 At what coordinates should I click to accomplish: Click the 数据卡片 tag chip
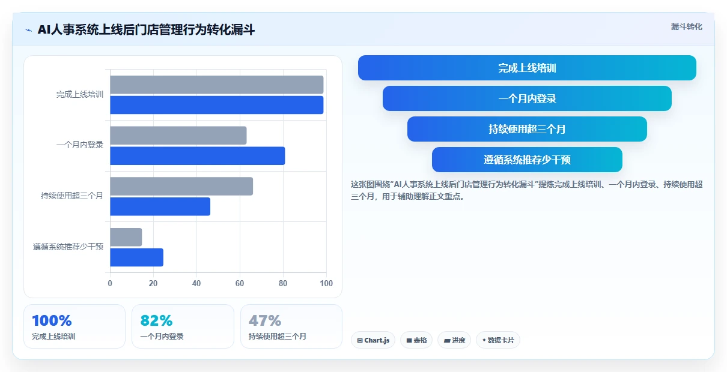point(498,340)
